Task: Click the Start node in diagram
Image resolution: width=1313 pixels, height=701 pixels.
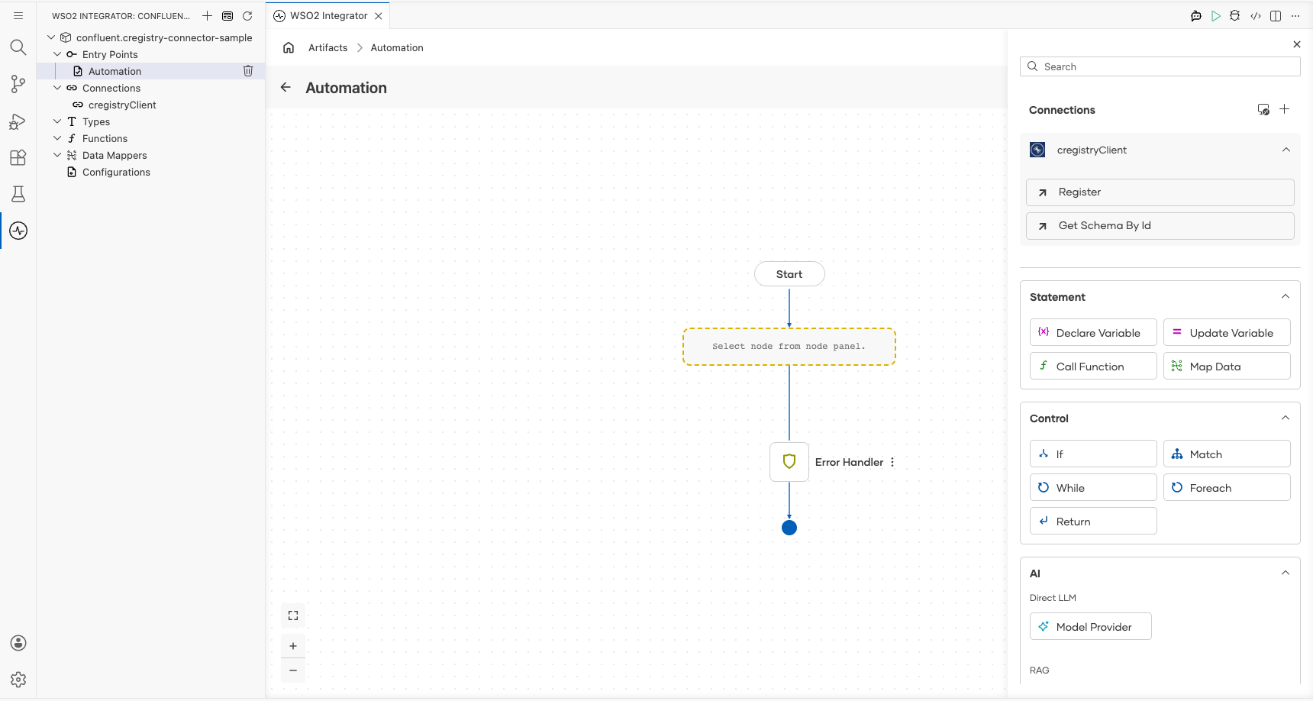Action: click(x=789, y=274)
